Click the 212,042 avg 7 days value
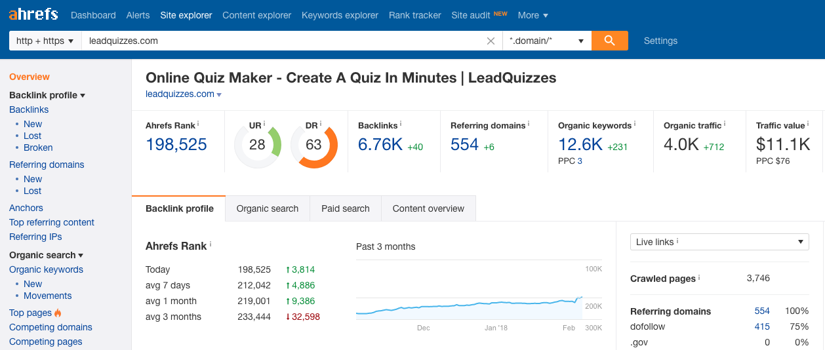Viewport: 825px width, 350px height. (254, 285)
